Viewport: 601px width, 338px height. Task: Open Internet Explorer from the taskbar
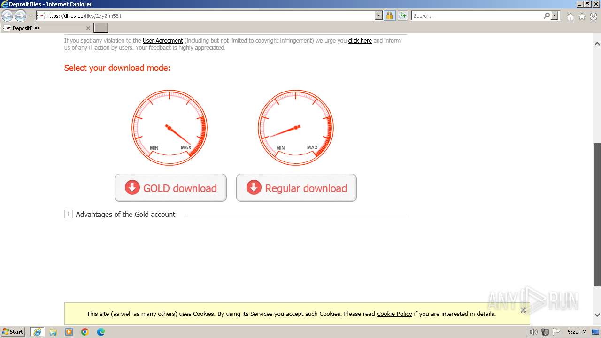[x=37, y=332]
